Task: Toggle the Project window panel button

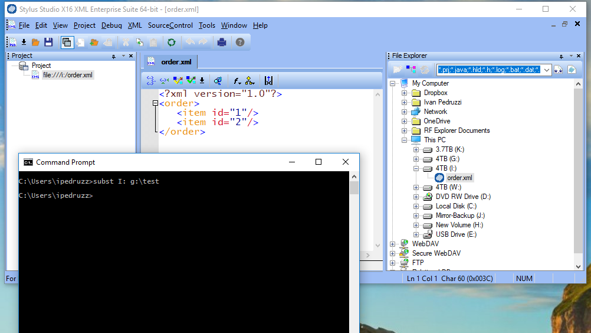Action: (x=67, y=43)
